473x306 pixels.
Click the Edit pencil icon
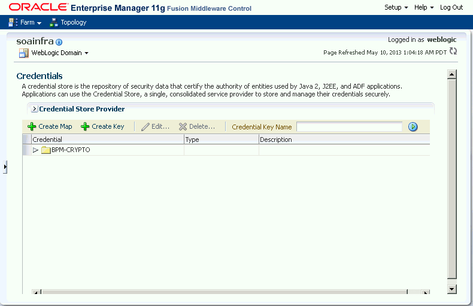coord(145,127)
